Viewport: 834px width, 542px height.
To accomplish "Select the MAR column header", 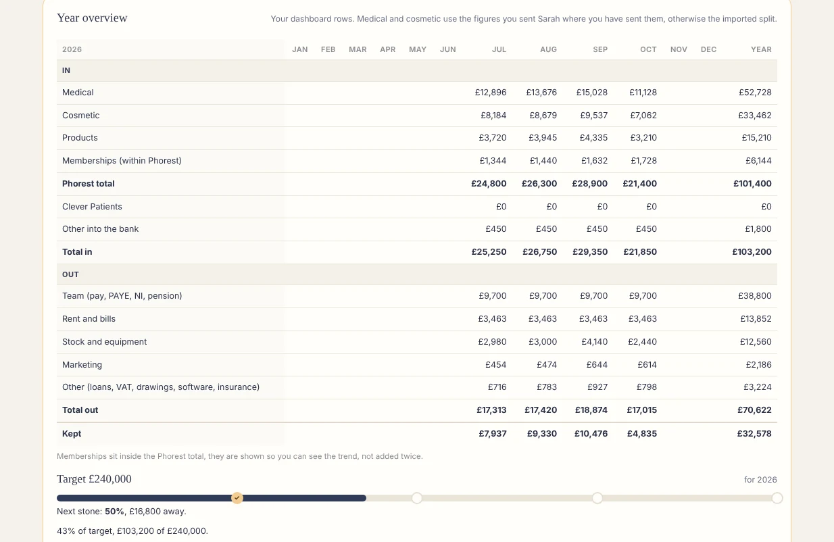I will coord(358,49).
